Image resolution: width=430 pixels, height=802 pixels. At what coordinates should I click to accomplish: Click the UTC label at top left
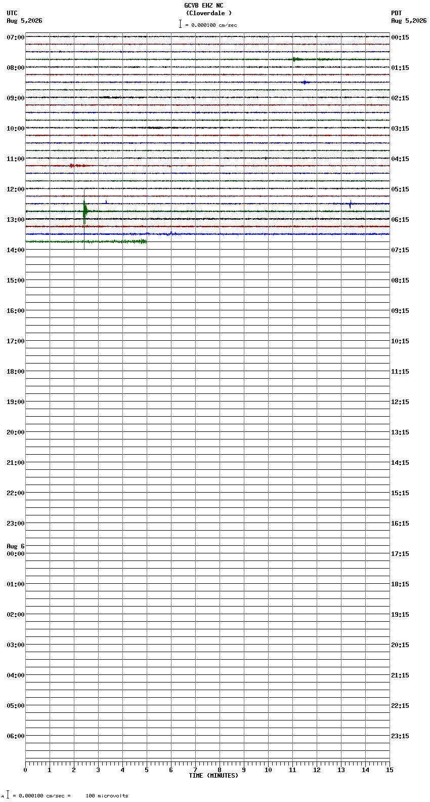coord(12,13)
